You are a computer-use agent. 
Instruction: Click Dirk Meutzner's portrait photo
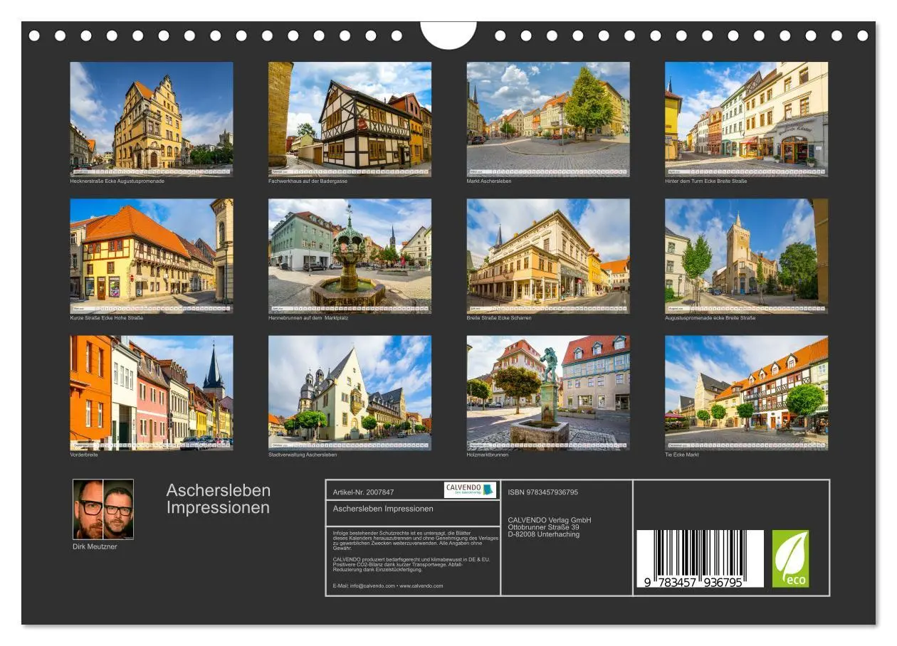[103, 509]
